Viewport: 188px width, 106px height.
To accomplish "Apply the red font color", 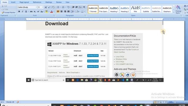I will 52,11.
